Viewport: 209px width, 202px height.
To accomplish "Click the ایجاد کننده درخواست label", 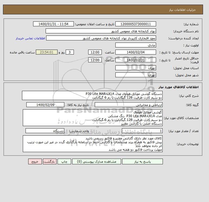I will [x=183, y=38].
